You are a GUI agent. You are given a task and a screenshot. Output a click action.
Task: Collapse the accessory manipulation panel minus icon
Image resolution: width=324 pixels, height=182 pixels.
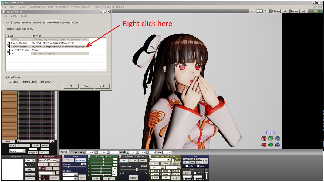(x=150, y=156)
